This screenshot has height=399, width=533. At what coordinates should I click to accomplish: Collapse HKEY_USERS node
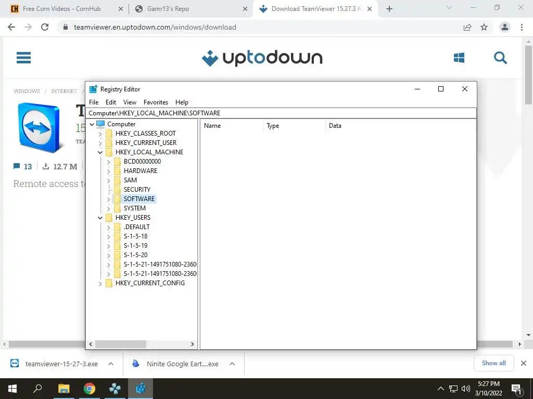pos(100,218)
